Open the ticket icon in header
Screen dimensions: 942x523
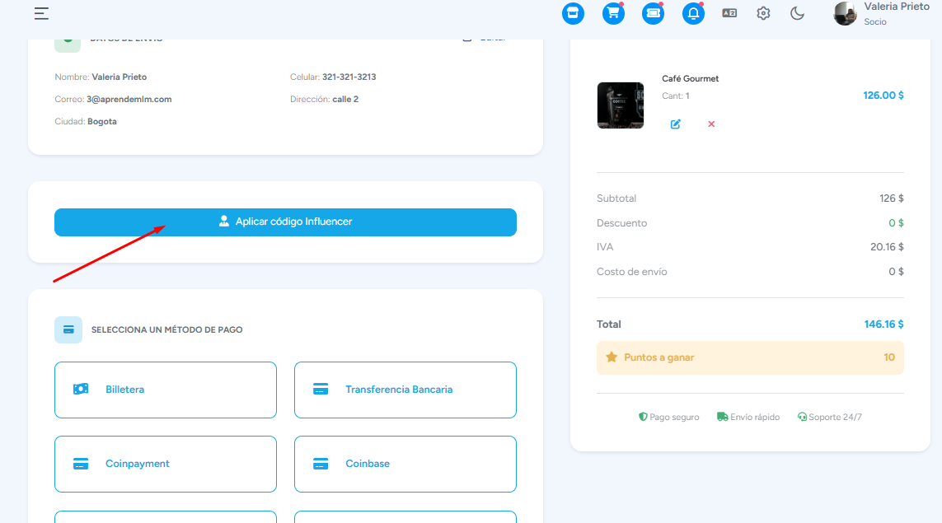click(x=653, y=13)
